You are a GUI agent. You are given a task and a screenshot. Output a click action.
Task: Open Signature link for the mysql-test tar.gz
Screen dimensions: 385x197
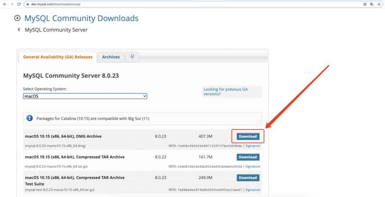click(x=253, y=189)
